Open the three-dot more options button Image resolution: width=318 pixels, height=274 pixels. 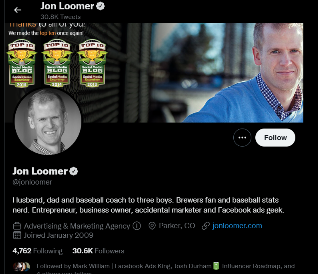[242, 138]
